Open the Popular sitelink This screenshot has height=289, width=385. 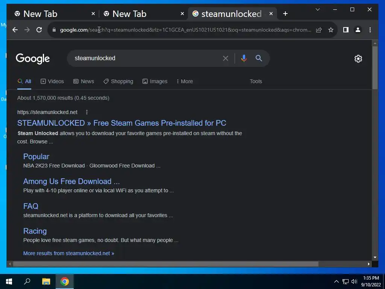[36, 157]
